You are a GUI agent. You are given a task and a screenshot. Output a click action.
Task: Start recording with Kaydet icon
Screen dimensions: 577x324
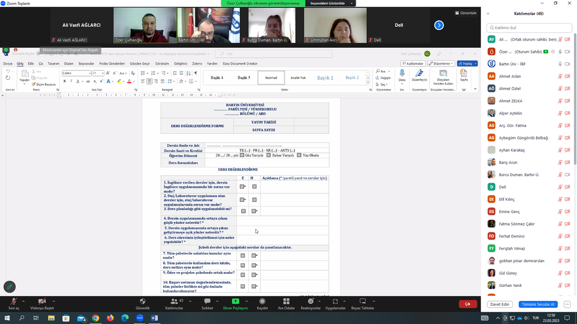pos(262,301)
